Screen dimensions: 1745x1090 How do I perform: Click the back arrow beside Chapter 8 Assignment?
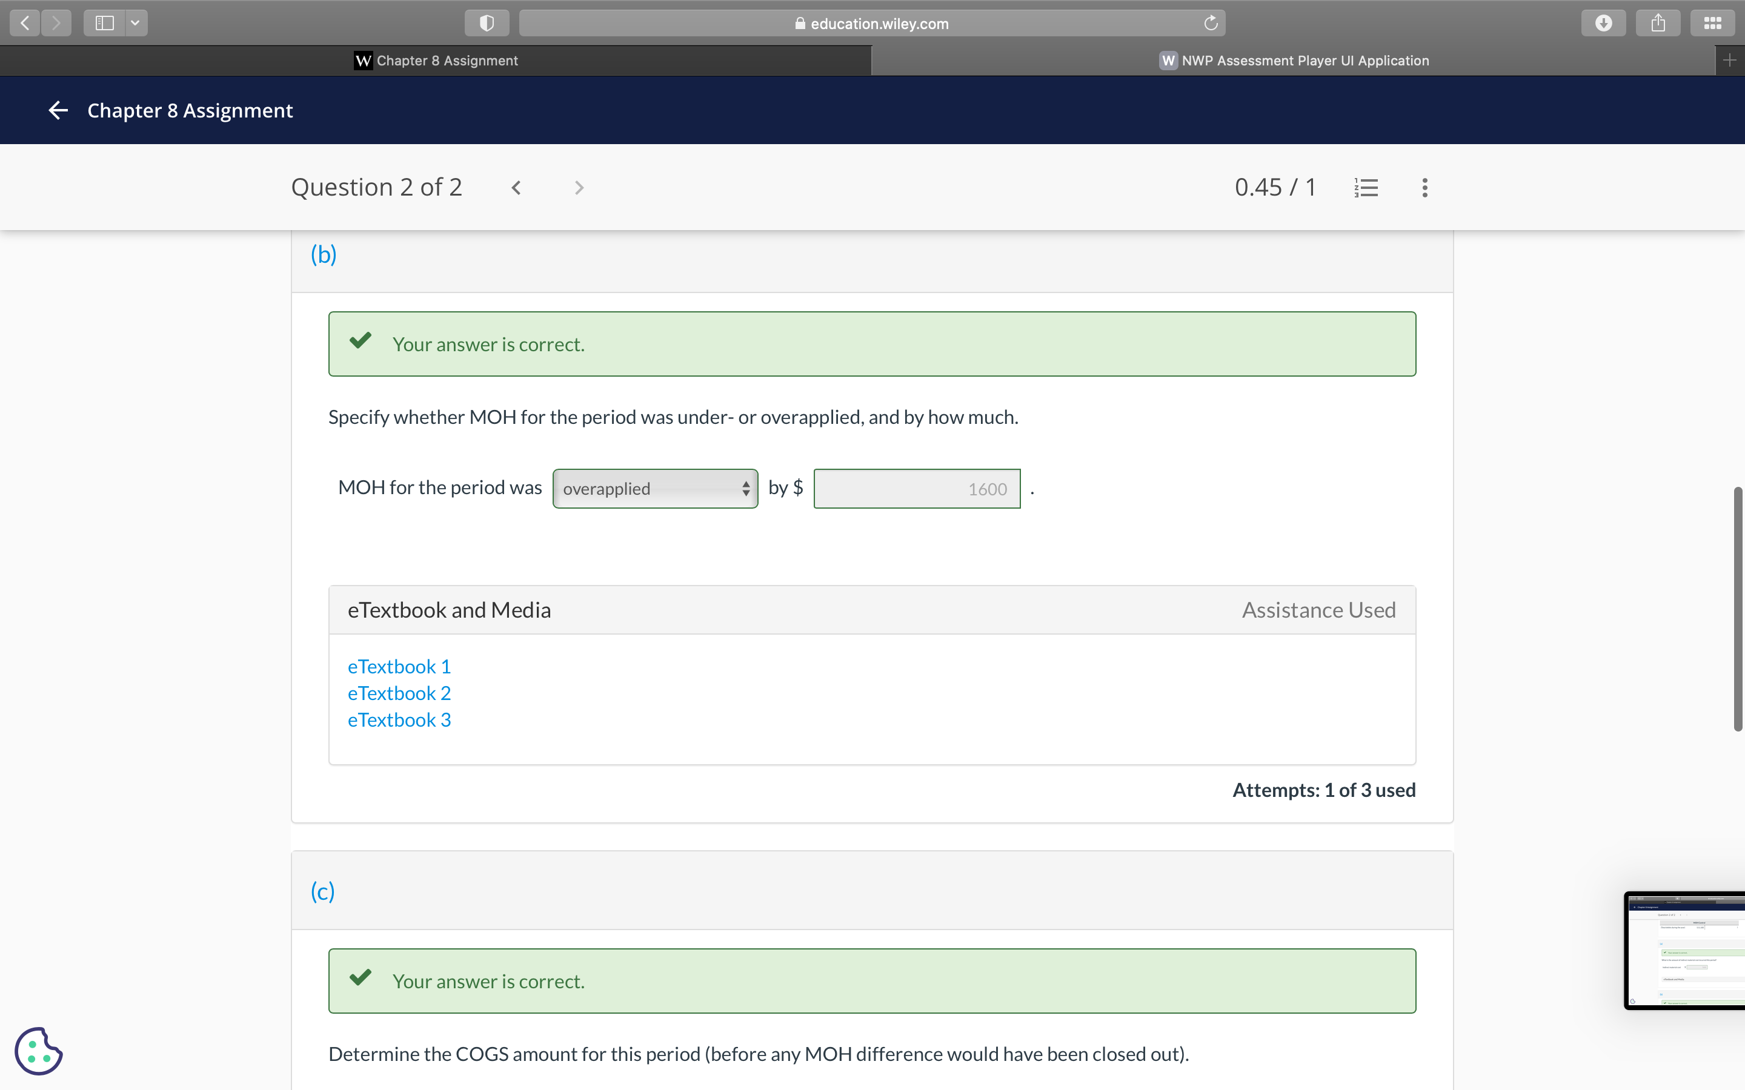point(58,110)
